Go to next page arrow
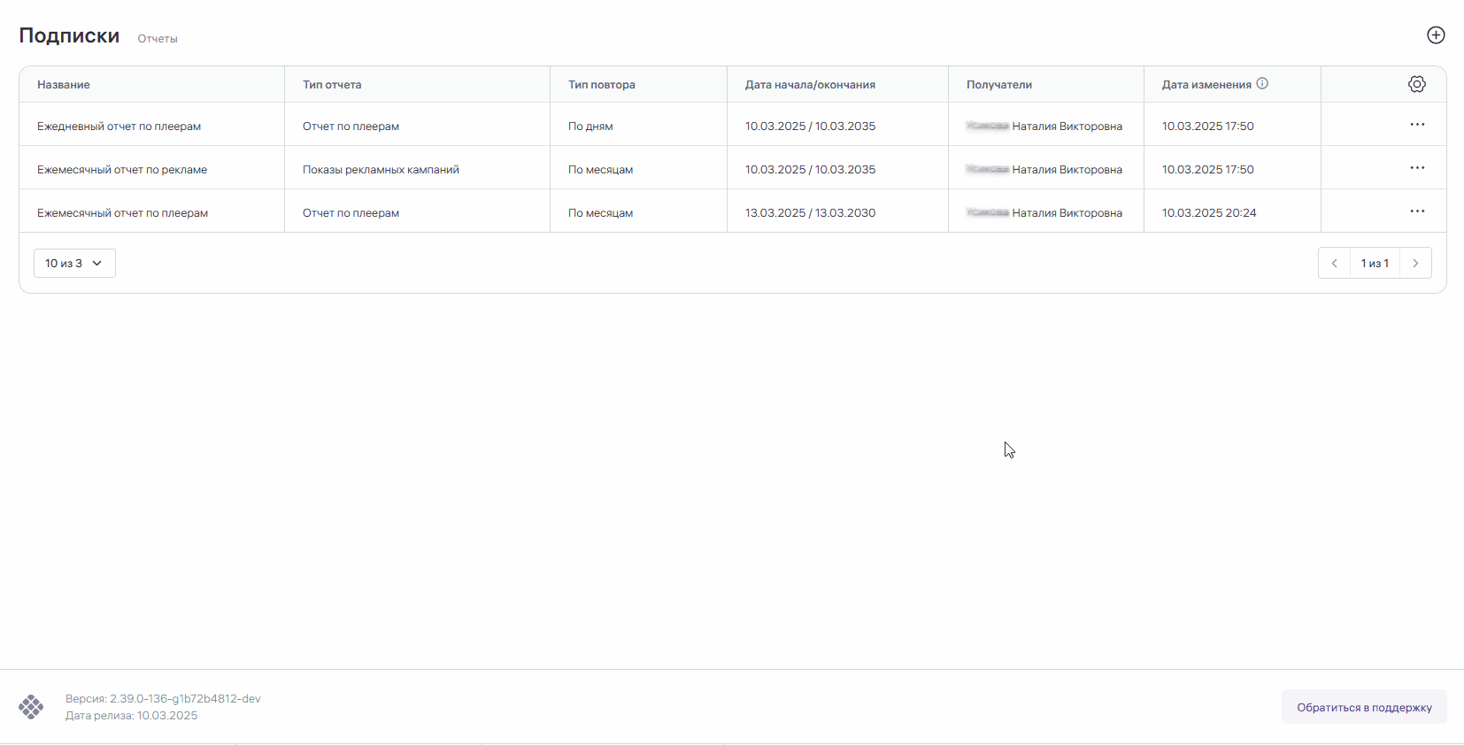The image size is (1464, 745). pos(1415,264)
